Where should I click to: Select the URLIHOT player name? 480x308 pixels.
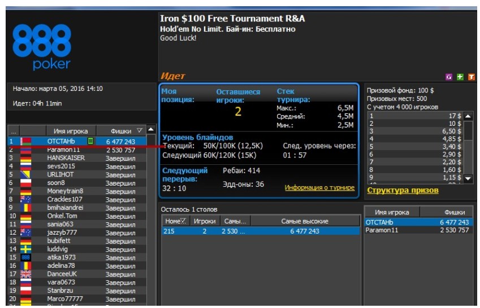60,174
